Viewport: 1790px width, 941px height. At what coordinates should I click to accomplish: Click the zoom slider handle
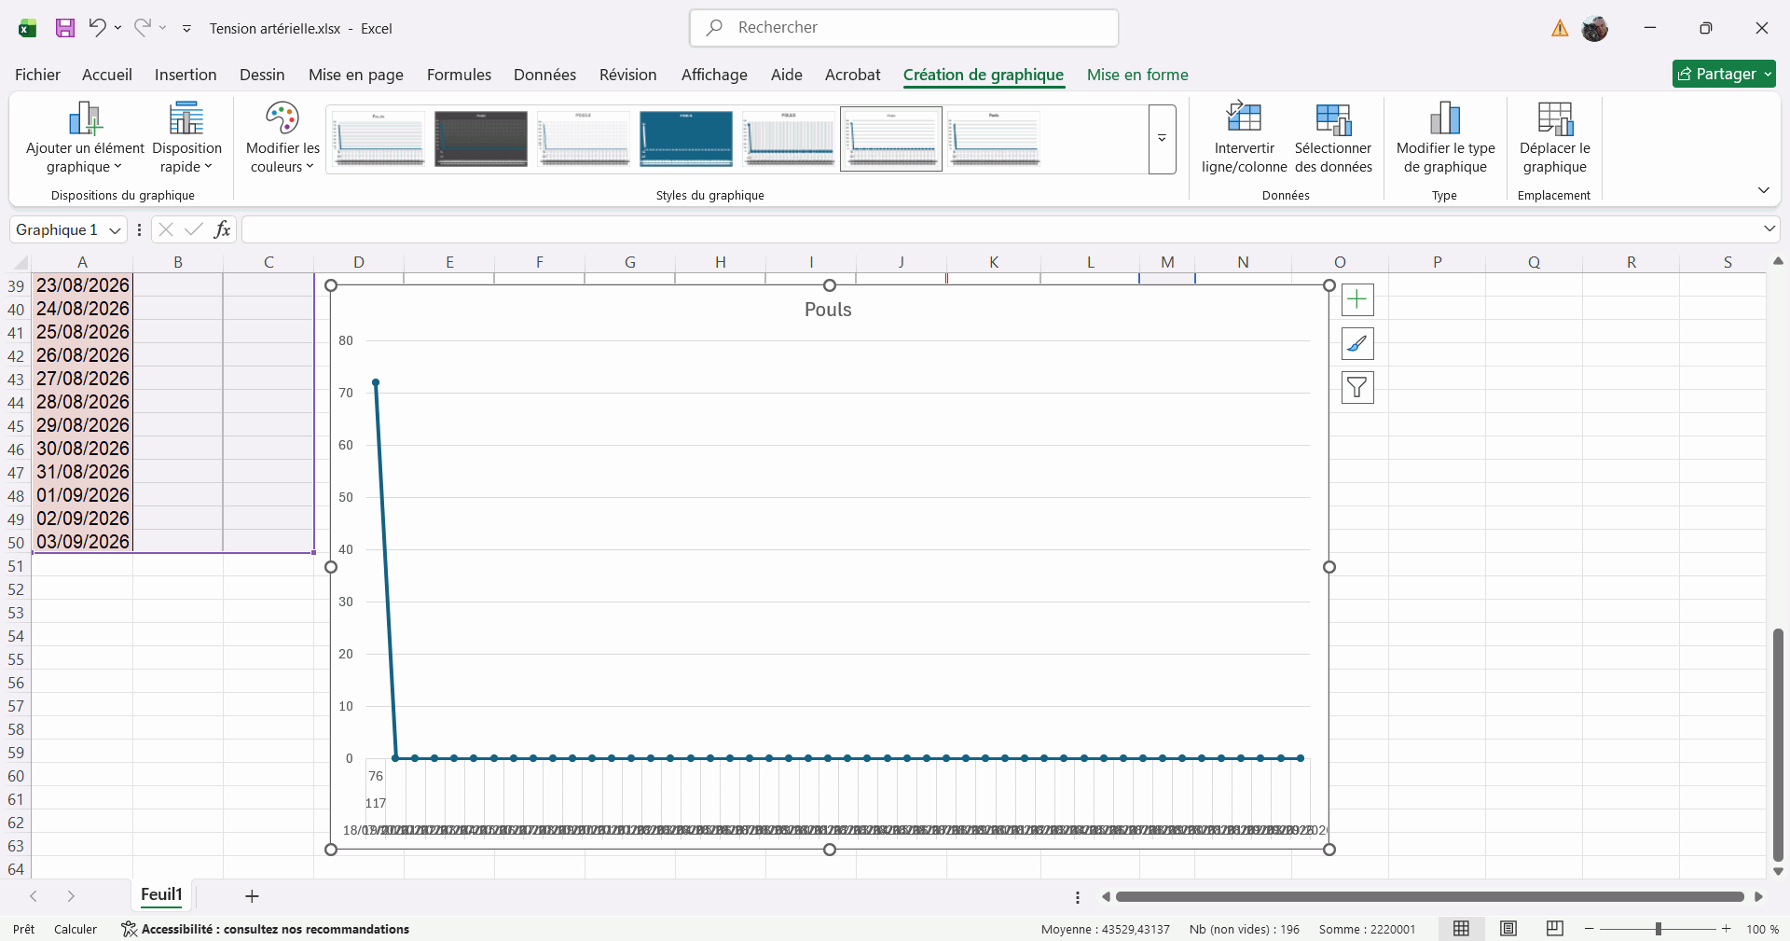point(1658,929)
